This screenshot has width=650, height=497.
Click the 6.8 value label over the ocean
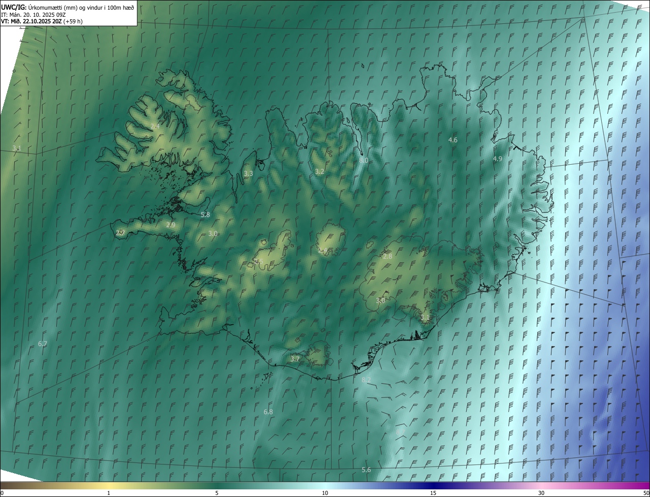pyautogui.click(x=268, y=412)
